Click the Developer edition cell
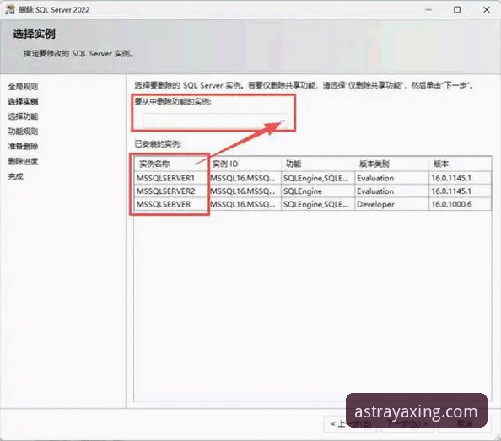501x441 pixels. pyautogui.click(x=391, y=204)
